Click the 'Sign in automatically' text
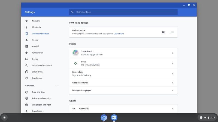218x122 pixels. (81, 75)
